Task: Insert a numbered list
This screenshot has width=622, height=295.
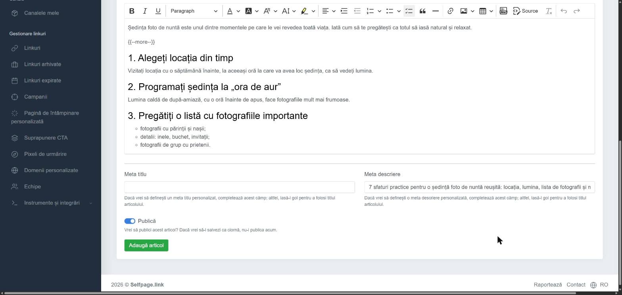Action: [x=370, y=11]
